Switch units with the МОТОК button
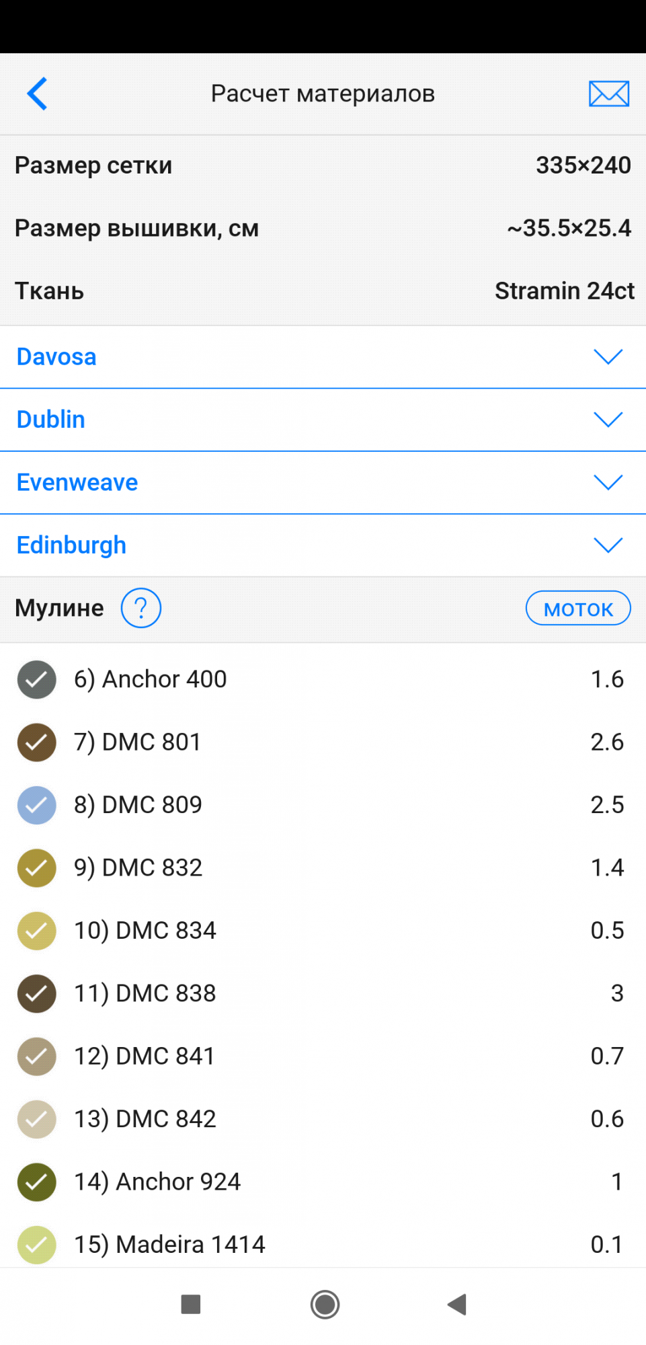Screen dimensions: 646x1345 coord(577,609)
